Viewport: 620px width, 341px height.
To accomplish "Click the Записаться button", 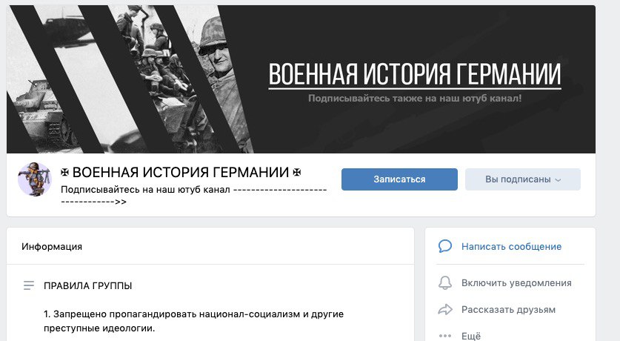I will [399, 179].
